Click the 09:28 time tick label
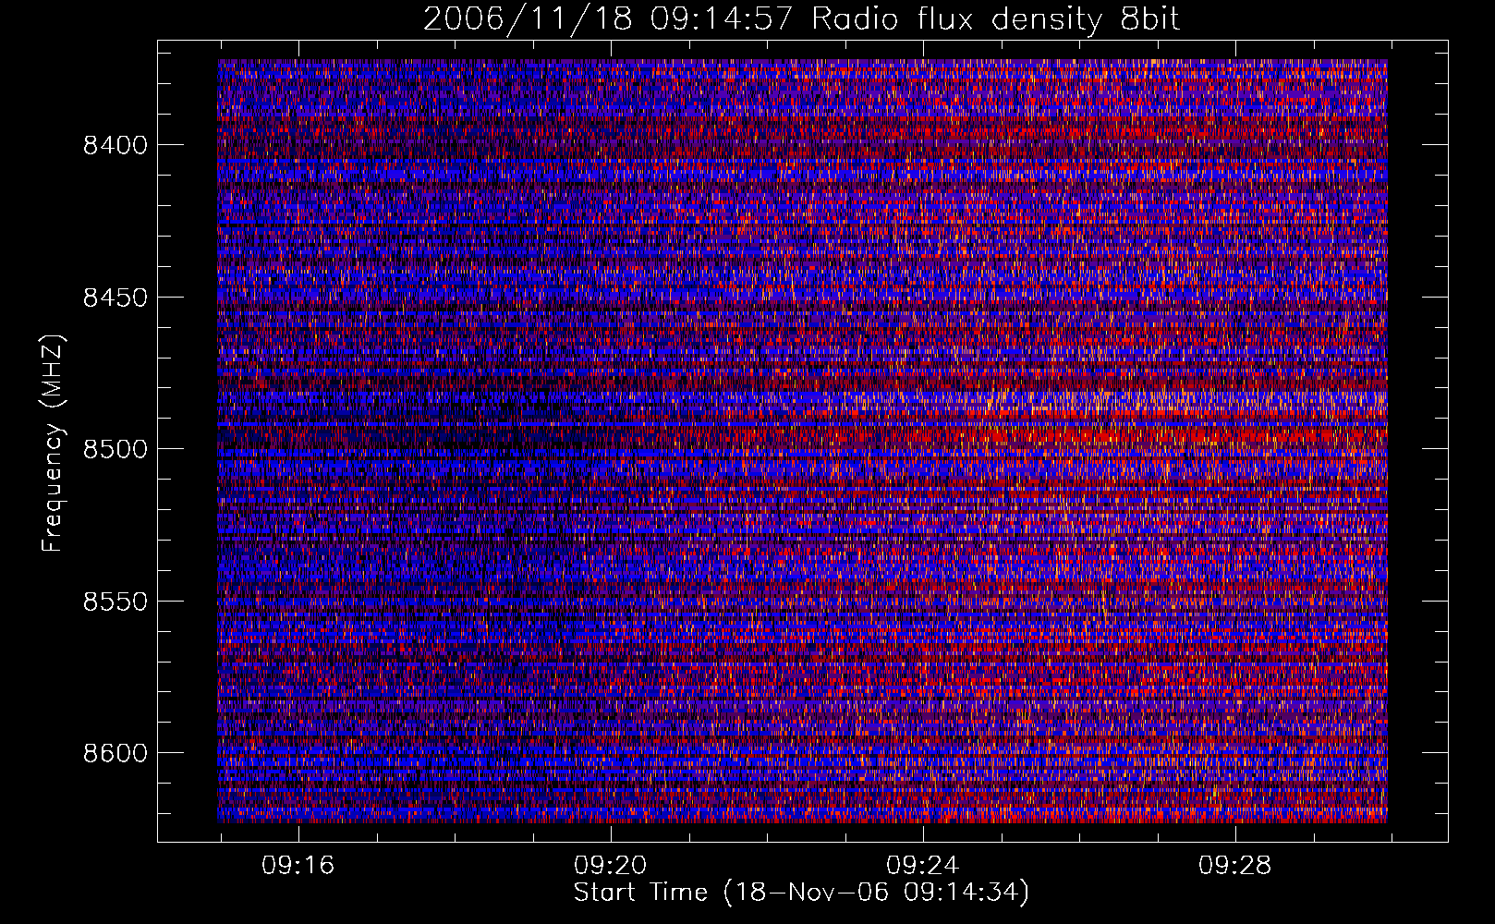Image resolution: width=1495 pixels, height=924 pixels. [x=1234, y=866]
